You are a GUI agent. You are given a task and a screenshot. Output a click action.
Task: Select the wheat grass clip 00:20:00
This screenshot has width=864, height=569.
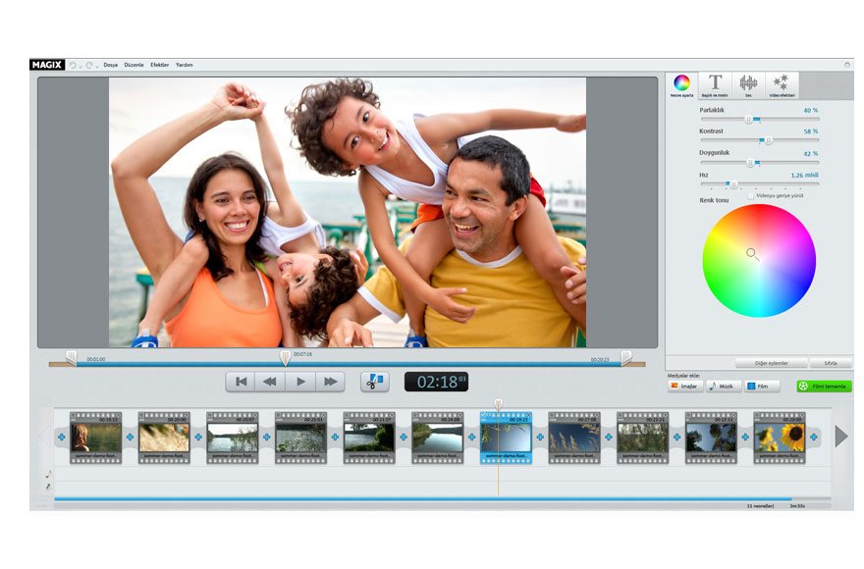[164, 438]
